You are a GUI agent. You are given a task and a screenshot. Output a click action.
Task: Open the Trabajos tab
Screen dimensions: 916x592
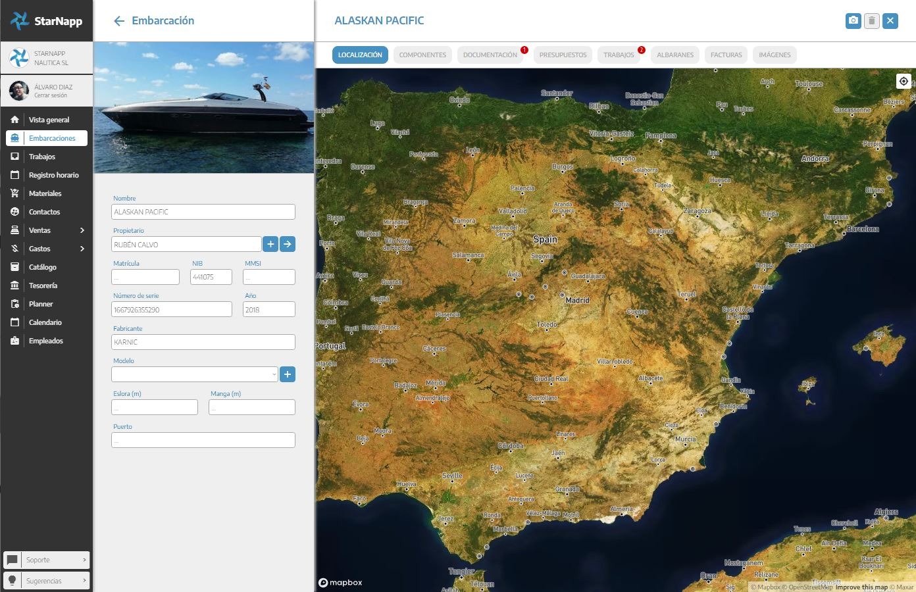pos(619,55)
